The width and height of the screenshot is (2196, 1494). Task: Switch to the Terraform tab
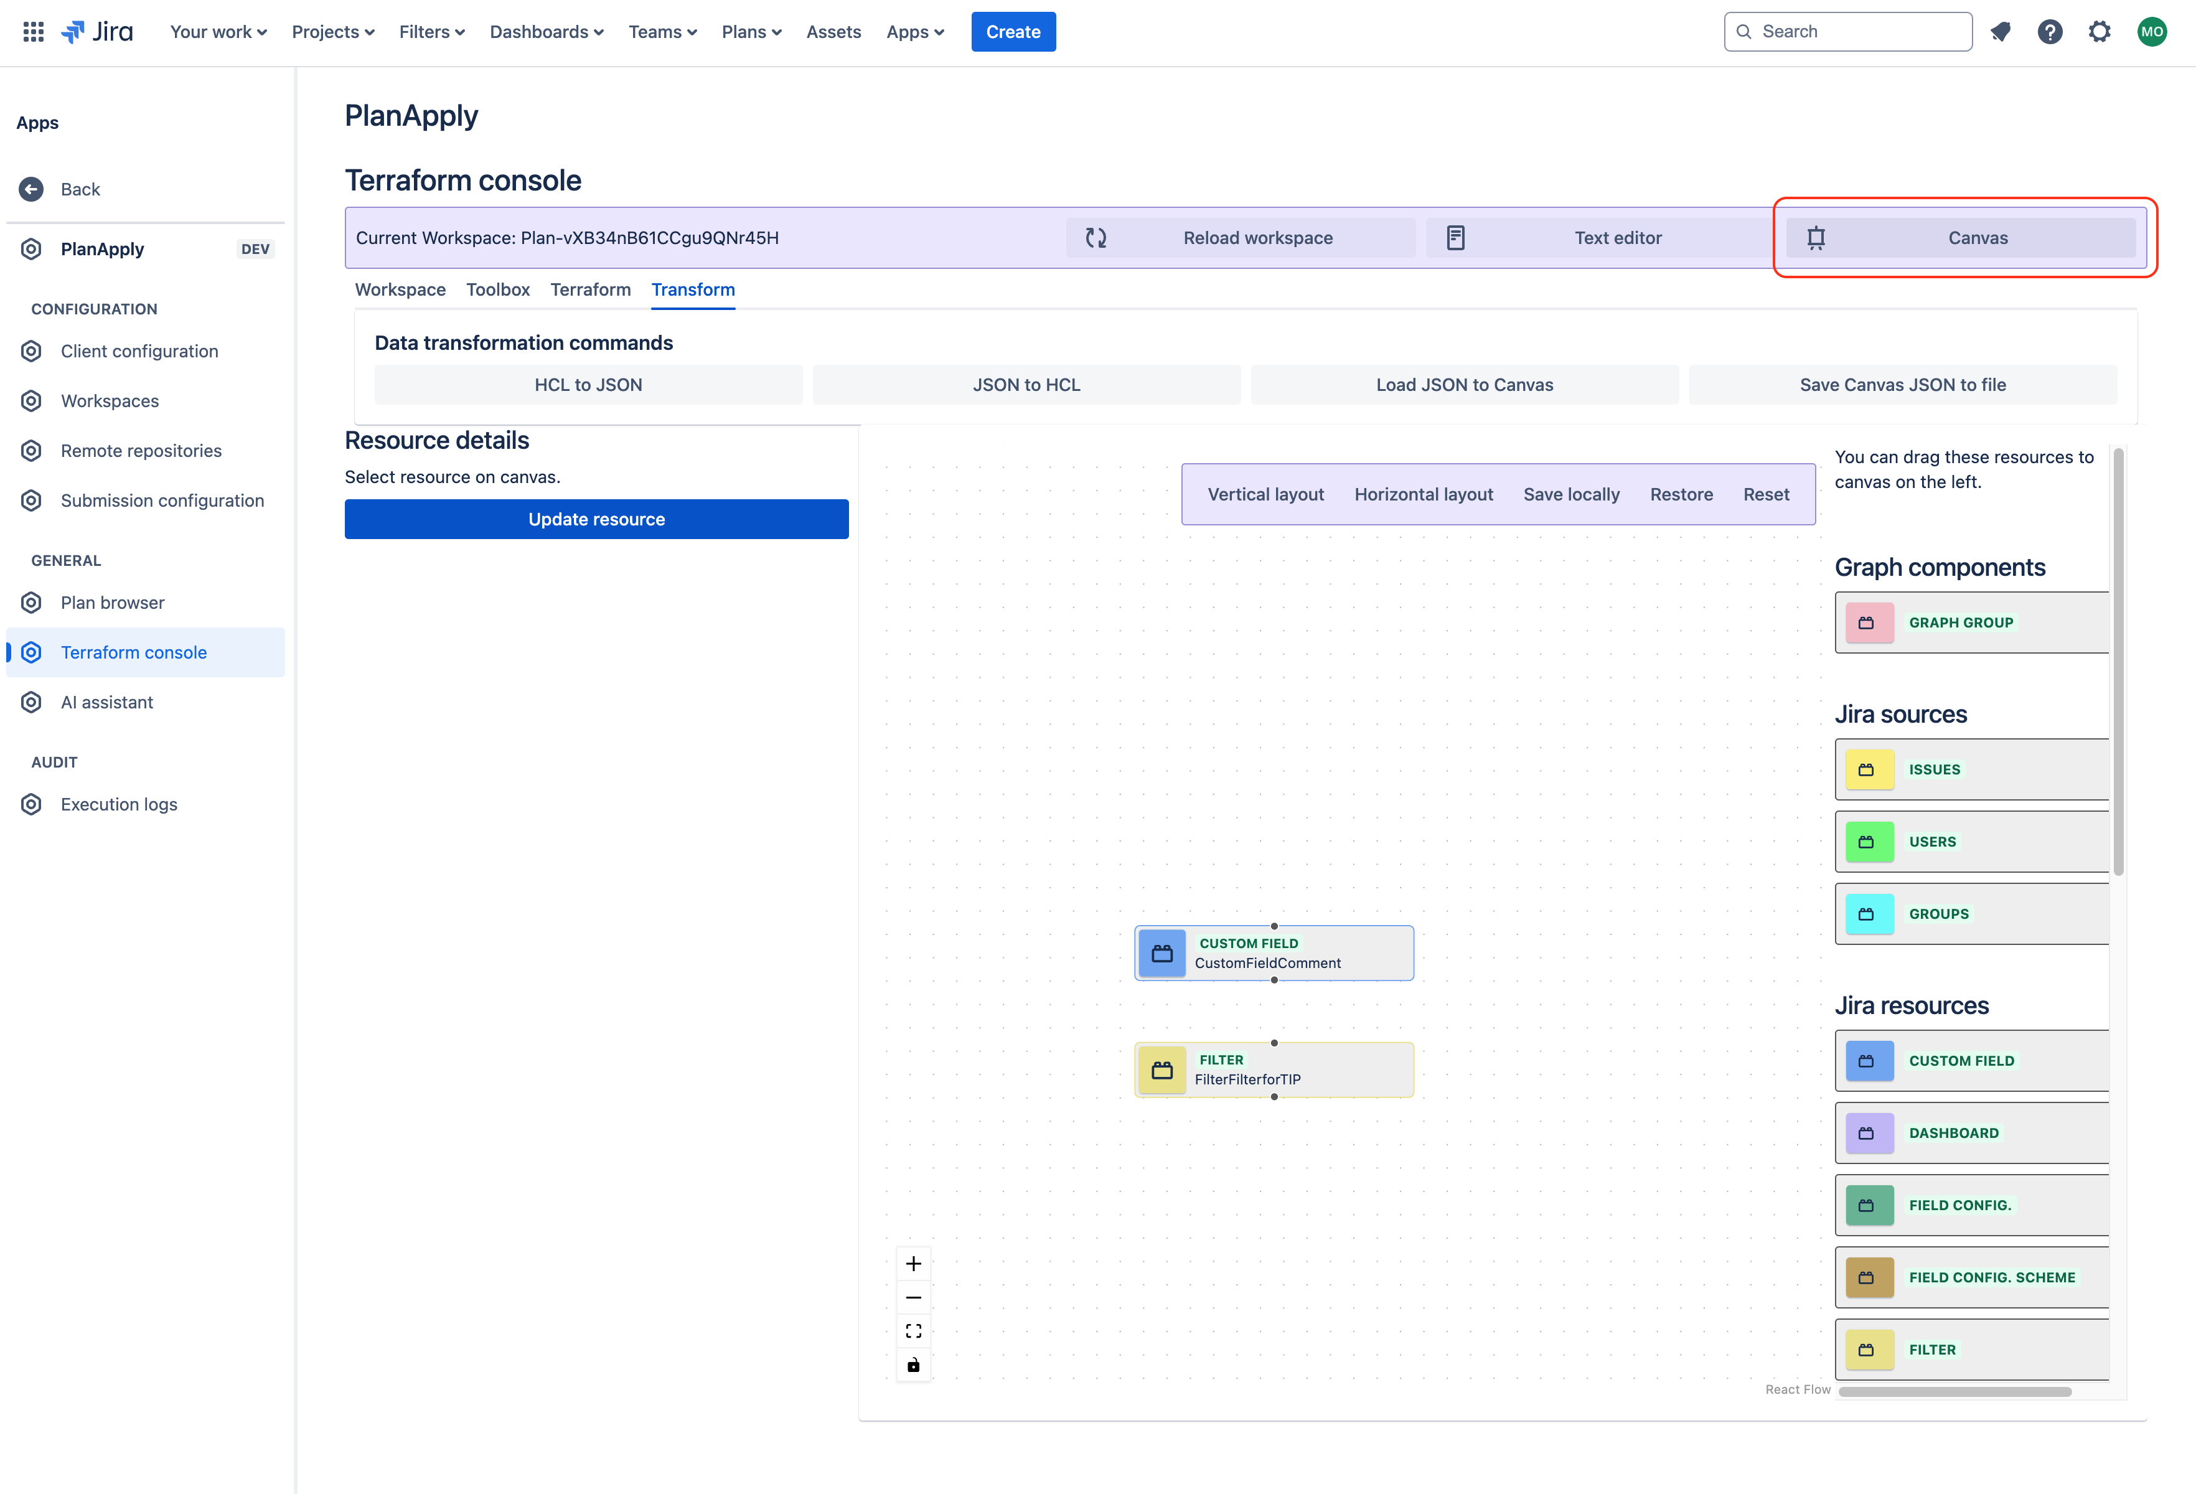(x=591, y=289)
